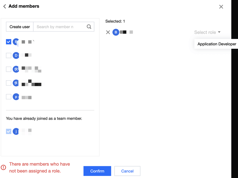The width and height of the screenshot is (238, 178).
Task: Uncheck the first member checkbox
Action: [x=9, y=42]
